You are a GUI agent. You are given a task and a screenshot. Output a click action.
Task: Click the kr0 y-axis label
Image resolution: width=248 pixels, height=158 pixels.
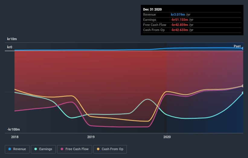10,47
